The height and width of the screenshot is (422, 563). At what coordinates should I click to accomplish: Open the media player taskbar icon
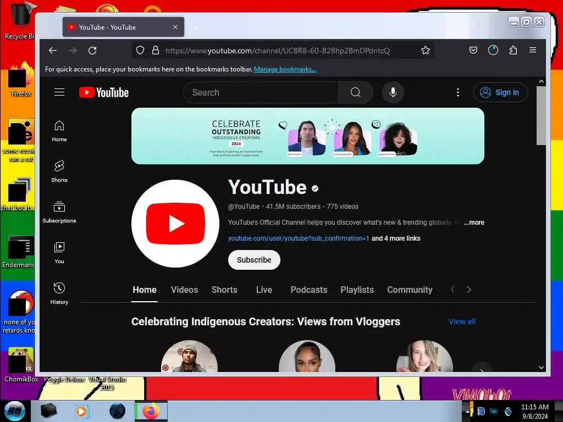click(81, 411)
